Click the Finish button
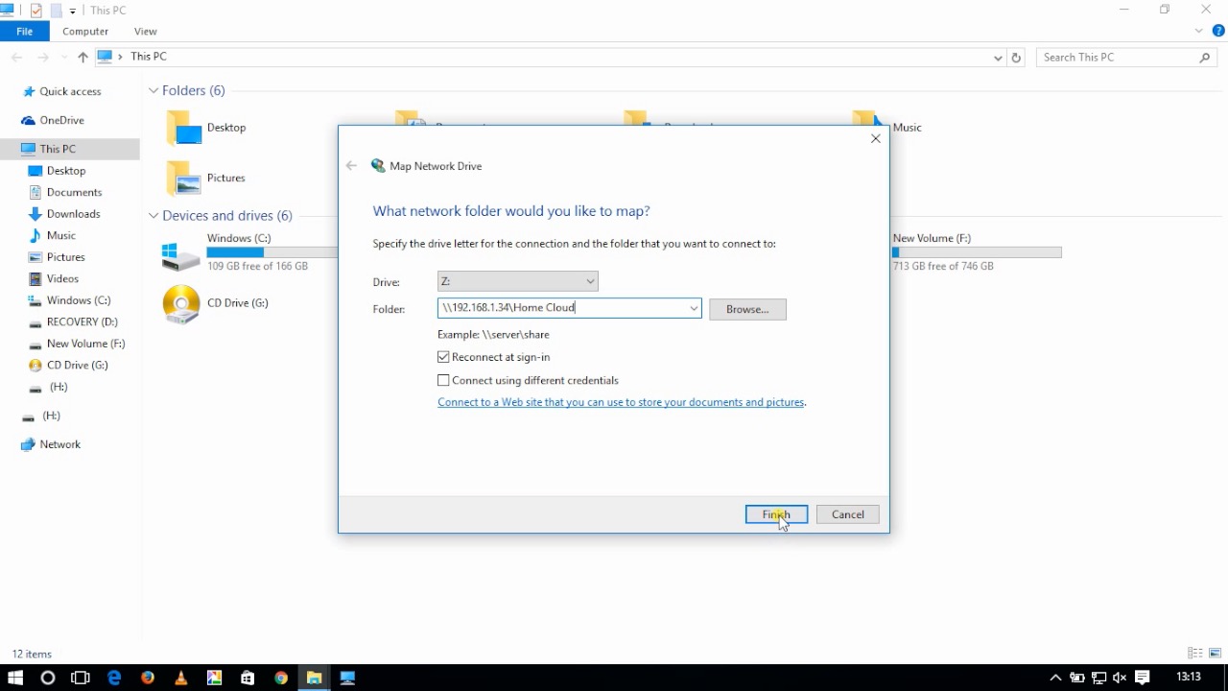This screenshot has width=1228, height=691. pos(775,514)
